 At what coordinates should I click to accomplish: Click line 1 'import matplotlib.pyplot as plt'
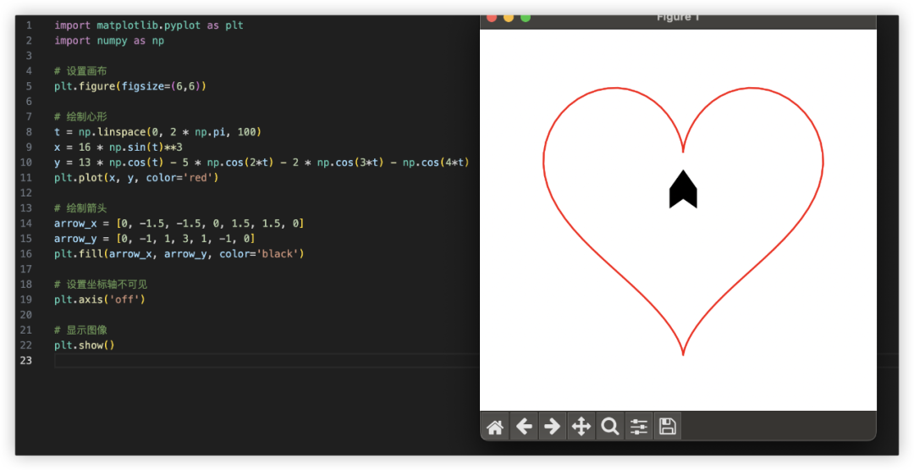pos(149,25)
